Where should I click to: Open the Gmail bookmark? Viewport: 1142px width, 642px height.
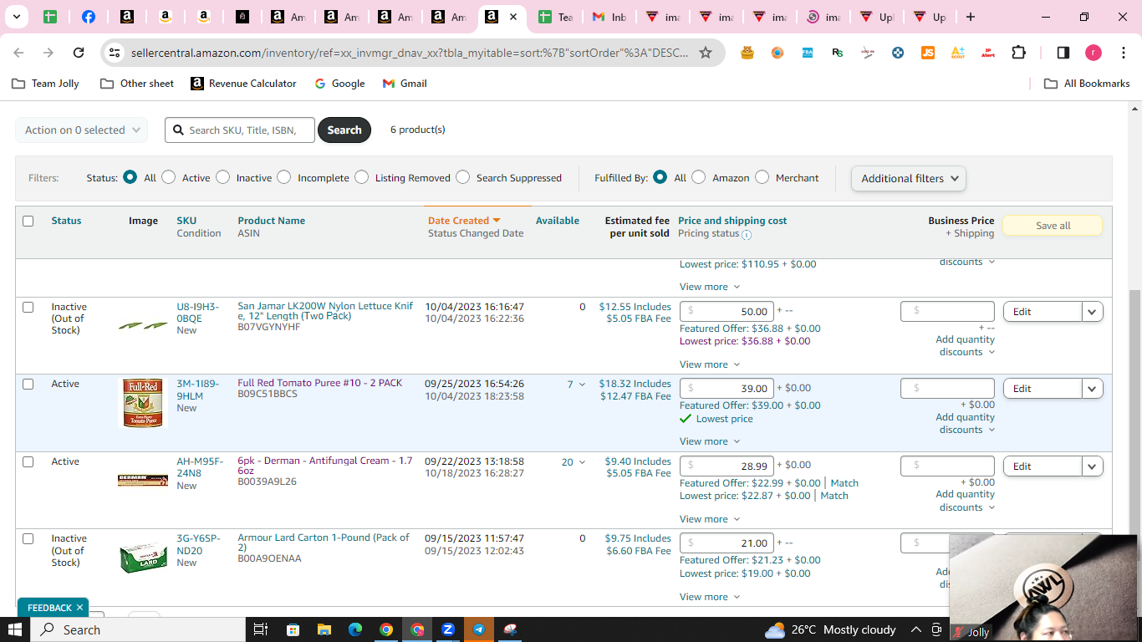click(405, 84)
